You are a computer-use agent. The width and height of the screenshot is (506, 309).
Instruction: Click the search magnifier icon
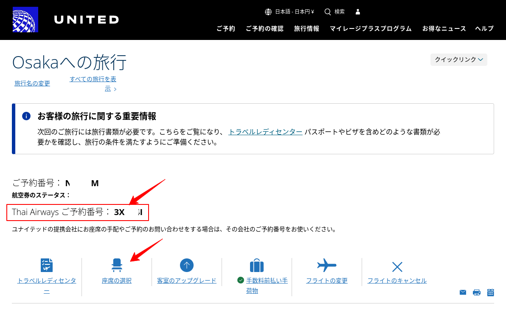328,12
